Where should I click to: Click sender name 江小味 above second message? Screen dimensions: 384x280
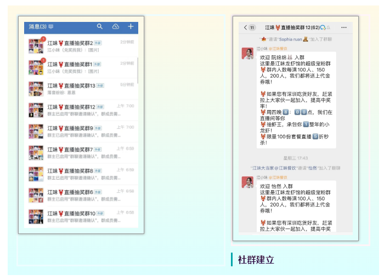tap(262, 178)
